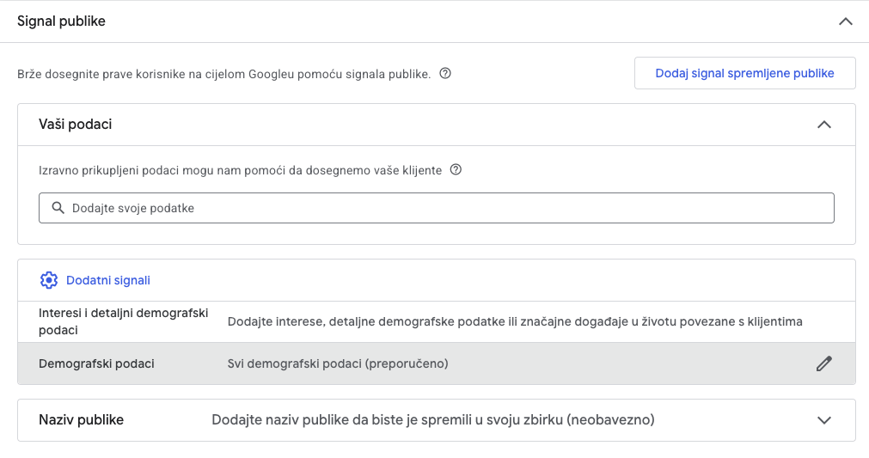Click the Vaši podaci panel title
This screenshot has width=869, height=458.
(76, 125)
